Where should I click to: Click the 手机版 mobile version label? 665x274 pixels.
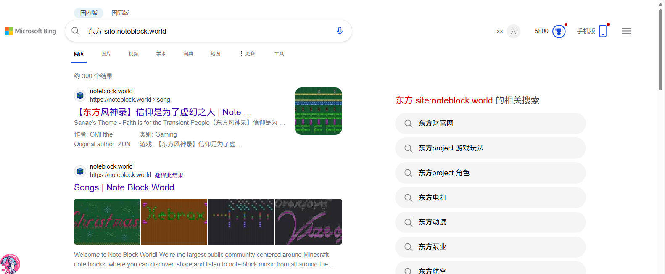pyautogui.click(x=586, y=31)
